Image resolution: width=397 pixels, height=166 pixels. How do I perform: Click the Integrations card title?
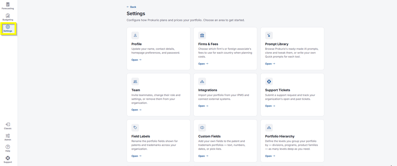click(208, 90)
